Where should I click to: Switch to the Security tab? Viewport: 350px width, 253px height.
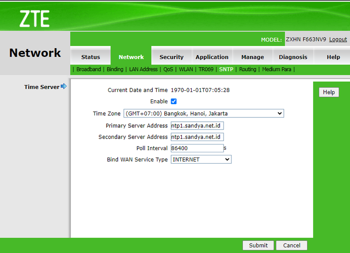pyautogui.click(x=171, y=57)
